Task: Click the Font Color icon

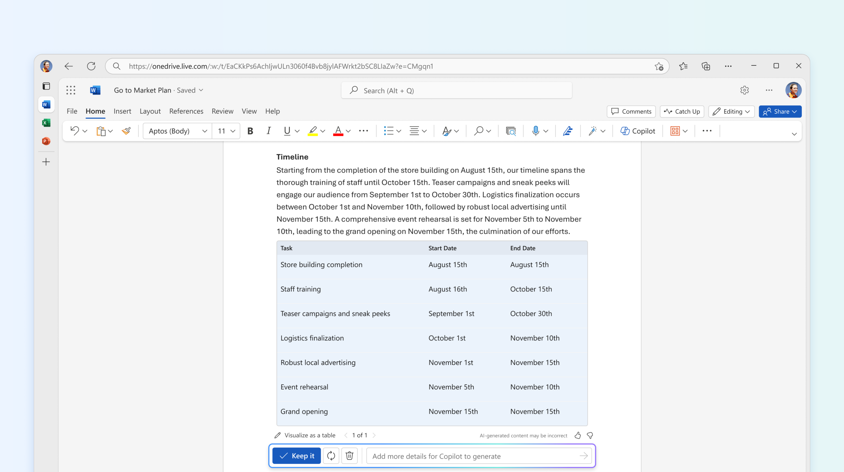Action: (x=337, y=130)
